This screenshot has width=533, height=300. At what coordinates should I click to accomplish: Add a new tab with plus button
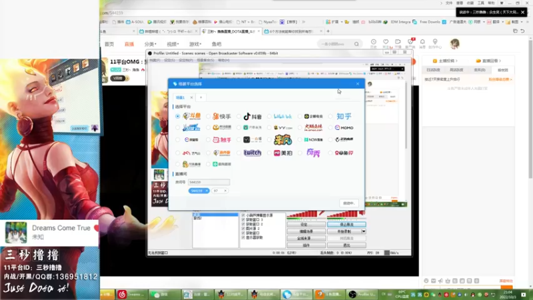point(201,97)
